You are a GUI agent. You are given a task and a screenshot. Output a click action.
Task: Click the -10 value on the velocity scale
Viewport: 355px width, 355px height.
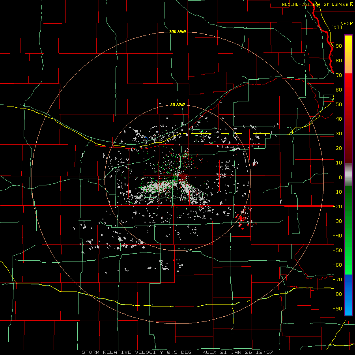tap(337, 192)
